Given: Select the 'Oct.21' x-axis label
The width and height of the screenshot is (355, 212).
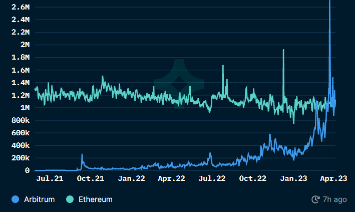Looking at the screenshot, I should 91,178.
